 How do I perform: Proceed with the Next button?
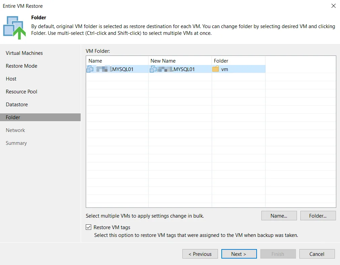coord(239,254)
